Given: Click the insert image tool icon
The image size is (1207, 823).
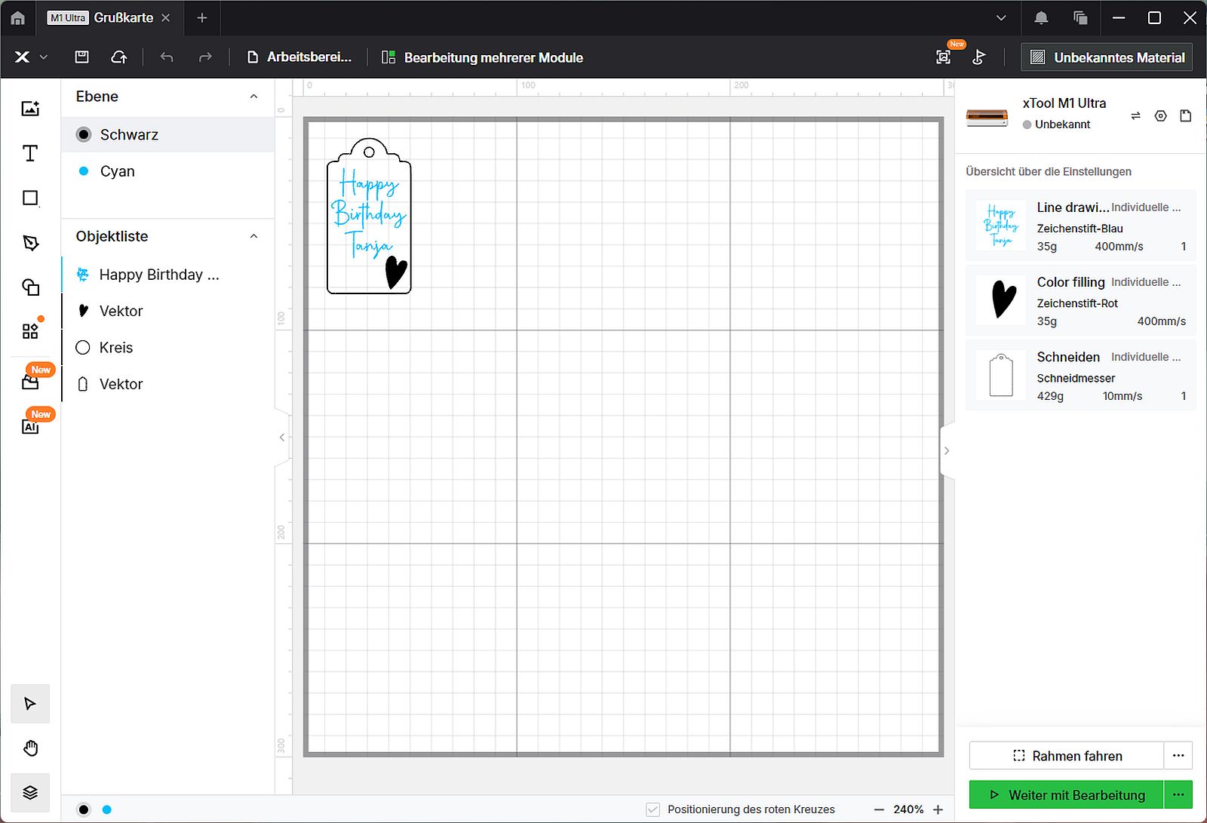Looking at the screenshot, I should [x=30, y=109].
